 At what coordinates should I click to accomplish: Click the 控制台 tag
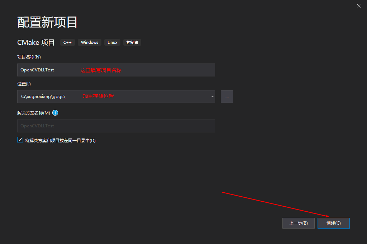click(x=132, y=42)
